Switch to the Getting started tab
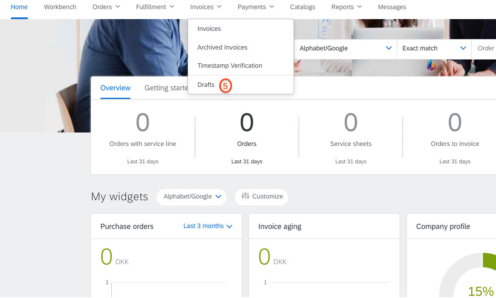Image resolution: width=496 pixels, height=298 pixels. pyautogui.click(x=166, y=88)
